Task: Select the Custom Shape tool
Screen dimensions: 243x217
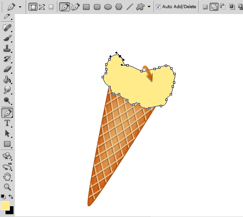Action: [140, 7]
